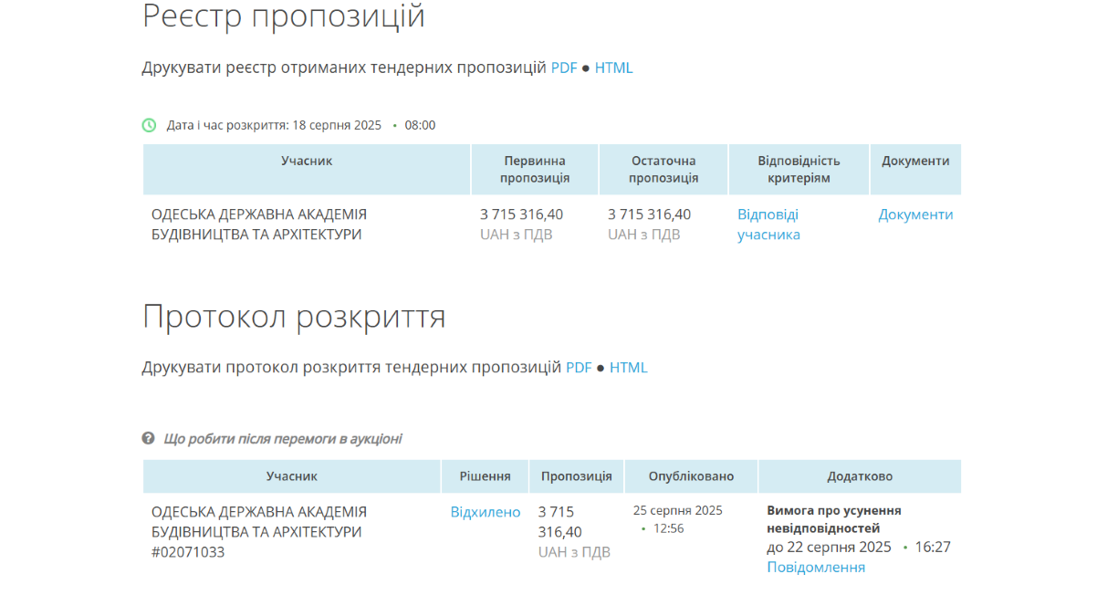Open the 'Відповіді учасника' link

pyautogui.click(x=768, y=224)
